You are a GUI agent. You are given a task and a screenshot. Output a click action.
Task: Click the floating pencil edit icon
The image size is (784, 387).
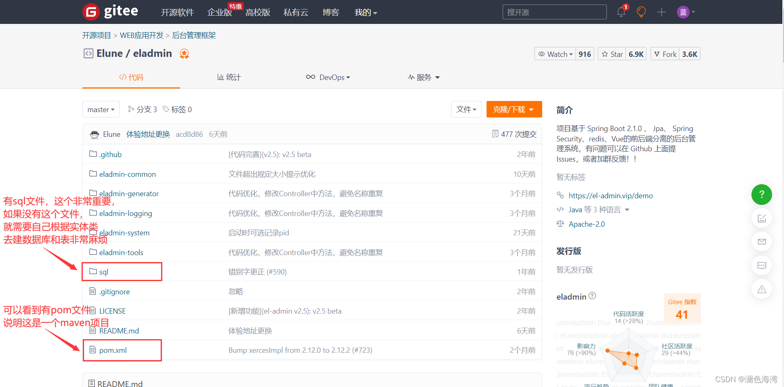tap(762, 218)
